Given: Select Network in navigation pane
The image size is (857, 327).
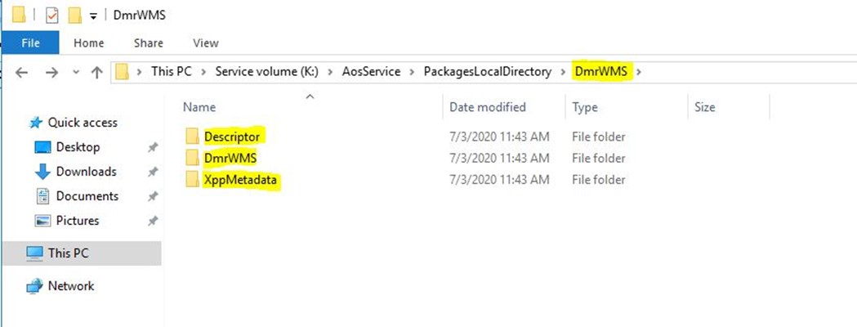Looking at the screenshot, I should [x=70, y=286].
